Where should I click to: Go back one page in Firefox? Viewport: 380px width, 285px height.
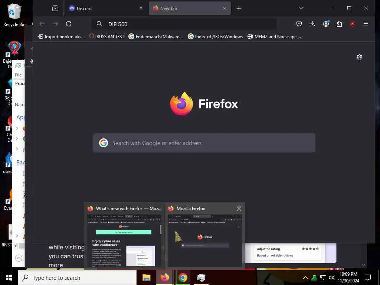pos(42,24)
